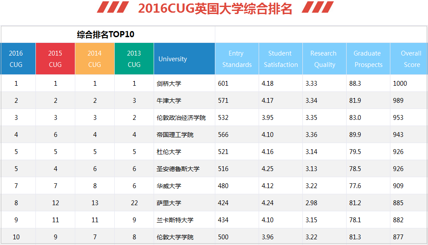Screen dimensions: 428x245
Task: Click the Graduate Prospects column header
Action: (368, 59)
